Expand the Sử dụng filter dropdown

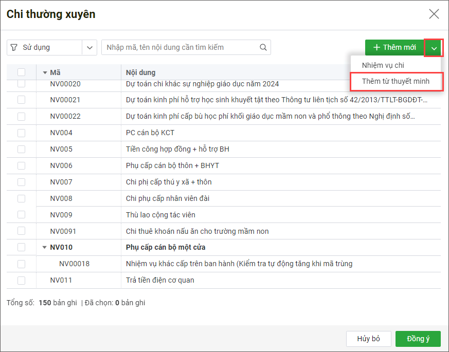click(89, 47)
